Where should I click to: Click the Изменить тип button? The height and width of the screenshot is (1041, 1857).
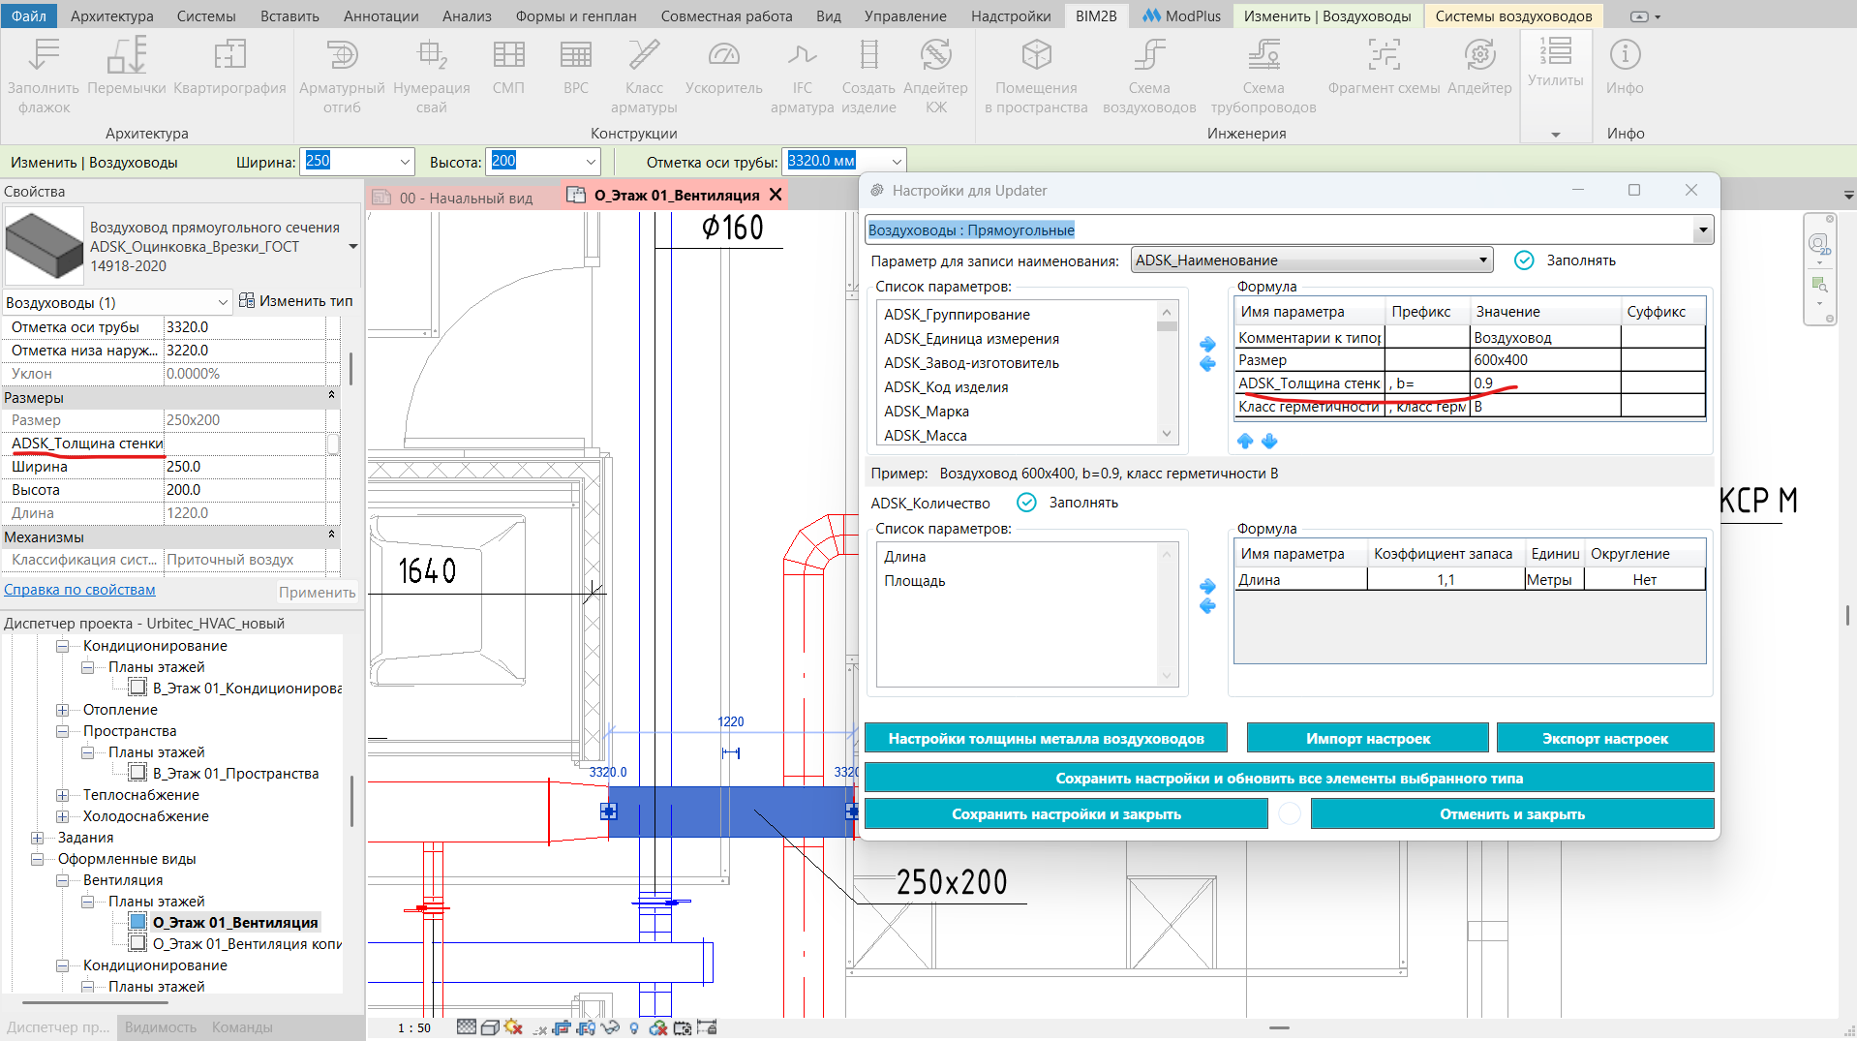[295, 301]
